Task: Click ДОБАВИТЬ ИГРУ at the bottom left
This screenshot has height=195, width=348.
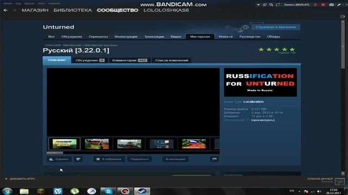Action: 20,179
